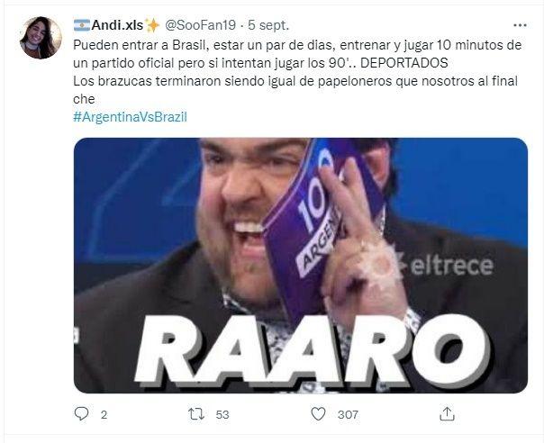544x443 pixels.
Task: Follow the #ArgentinaVsBrazil hashtag
Action: 130,117
